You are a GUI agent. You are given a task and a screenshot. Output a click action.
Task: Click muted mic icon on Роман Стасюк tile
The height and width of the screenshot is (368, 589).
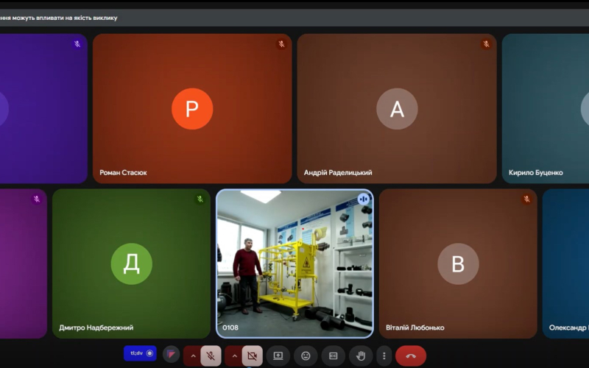pos(281,44)
